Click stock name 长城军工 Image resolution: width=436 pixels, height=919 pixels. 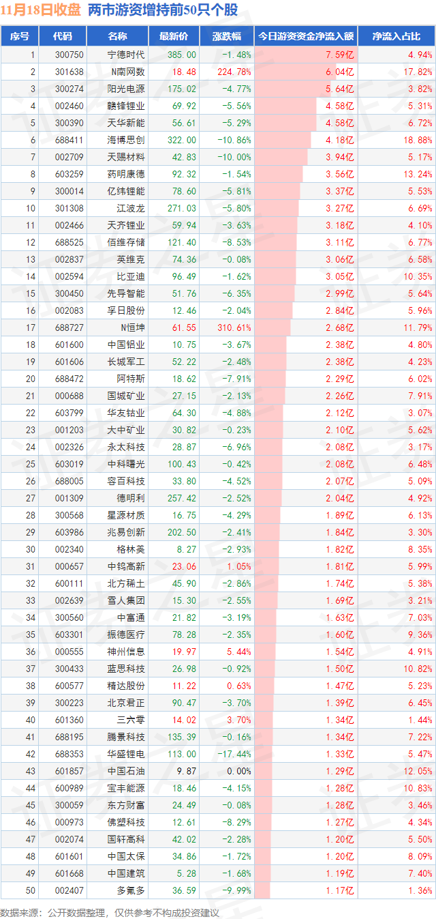coord(127,362)
